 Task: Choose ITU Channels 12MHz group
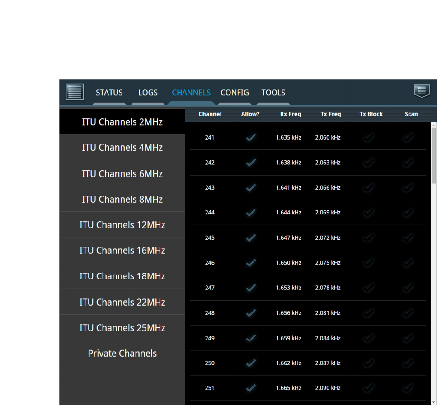pos(122,224)
